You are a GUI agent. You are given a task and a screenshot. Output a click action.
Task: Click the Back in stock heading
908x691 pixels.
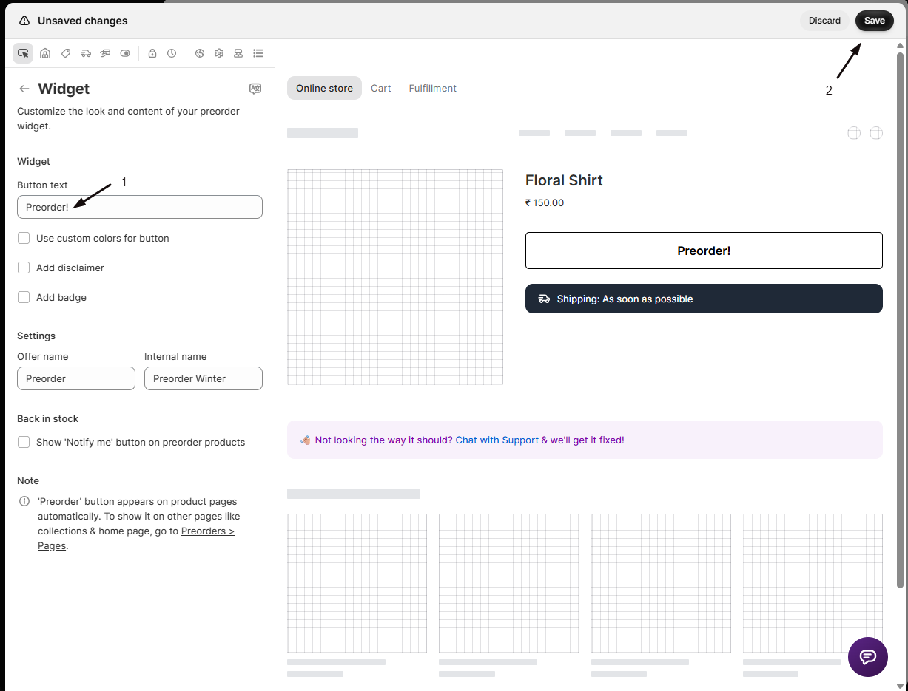coord(47,418)
